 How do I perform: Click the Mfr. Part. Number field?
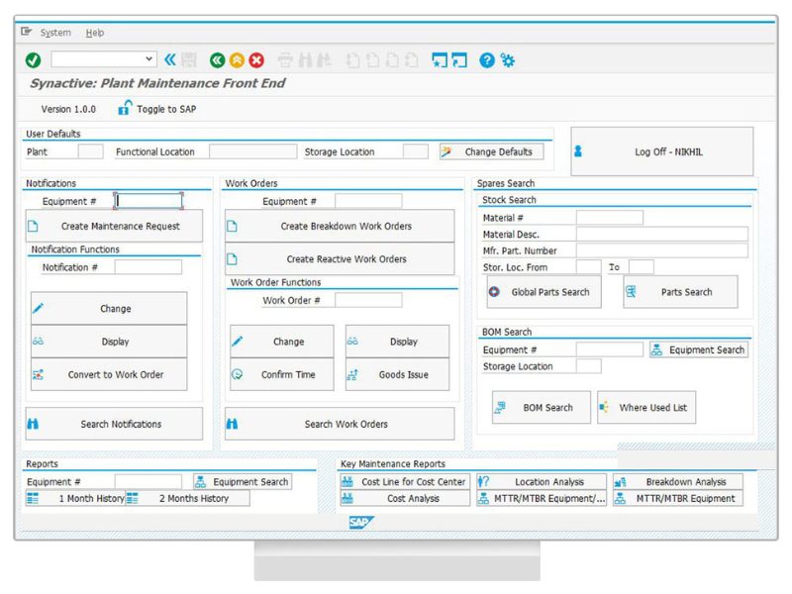click(x=662, y=250)
